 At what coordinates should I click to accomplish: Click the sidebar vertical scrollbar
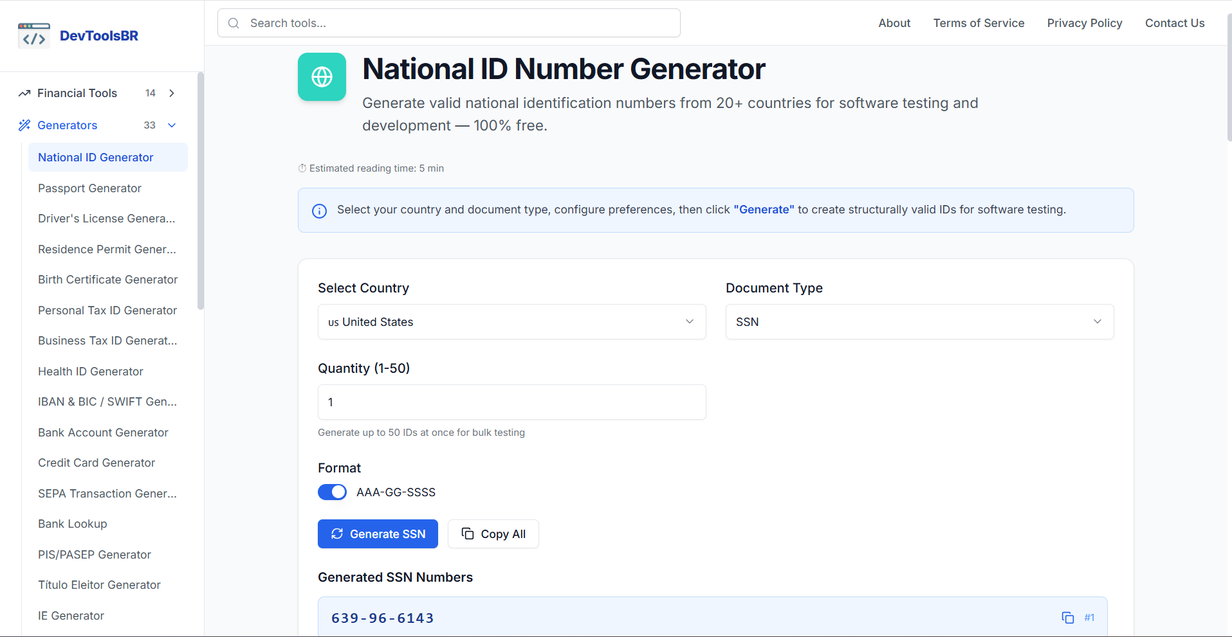tap(201, 191)
